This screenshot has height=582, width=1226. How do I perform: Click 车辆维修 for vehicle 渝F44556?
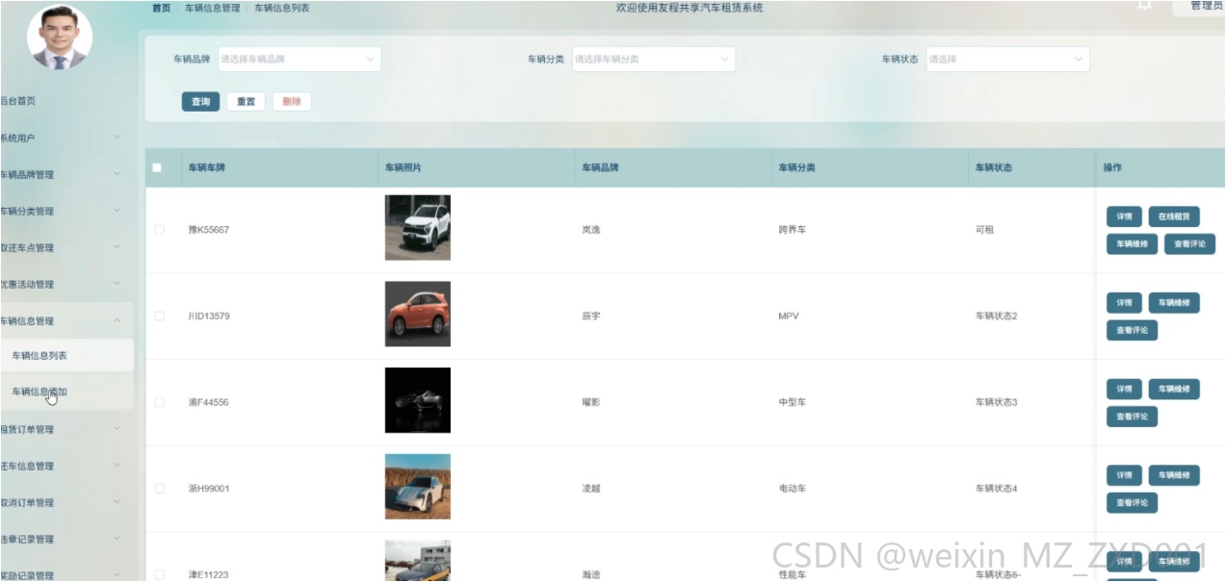[1174, 389]
